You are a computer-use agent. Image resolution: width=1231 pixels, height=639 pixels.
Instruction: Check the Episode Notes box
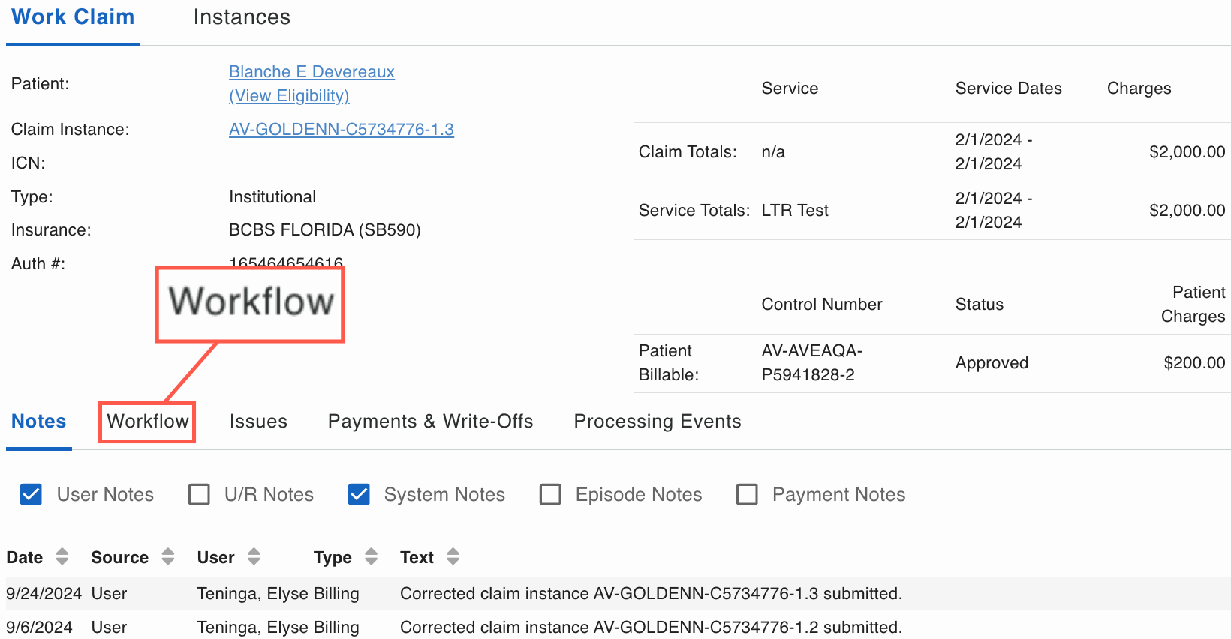(550, 495)
